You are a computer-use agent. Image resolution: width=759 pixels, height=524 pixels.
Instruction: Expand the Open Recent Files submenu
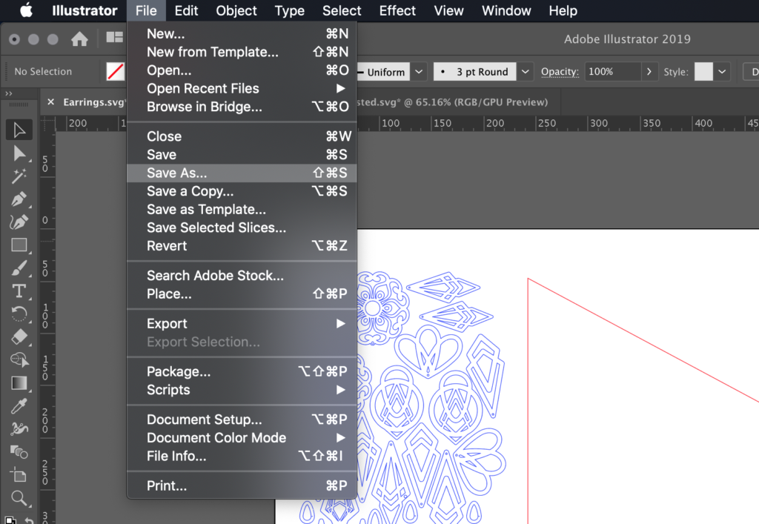(242, 88)
